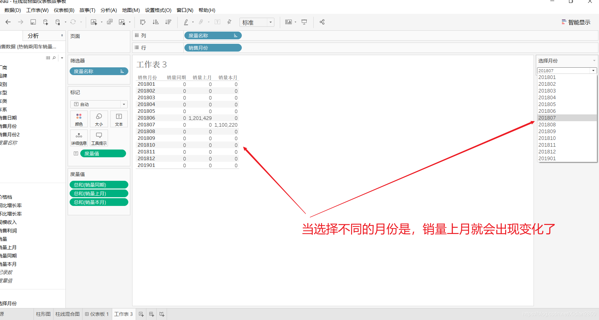Click the new story tab icon at bottom
Image resolution: width=599 pixels, height=320 pixels.
162,314
